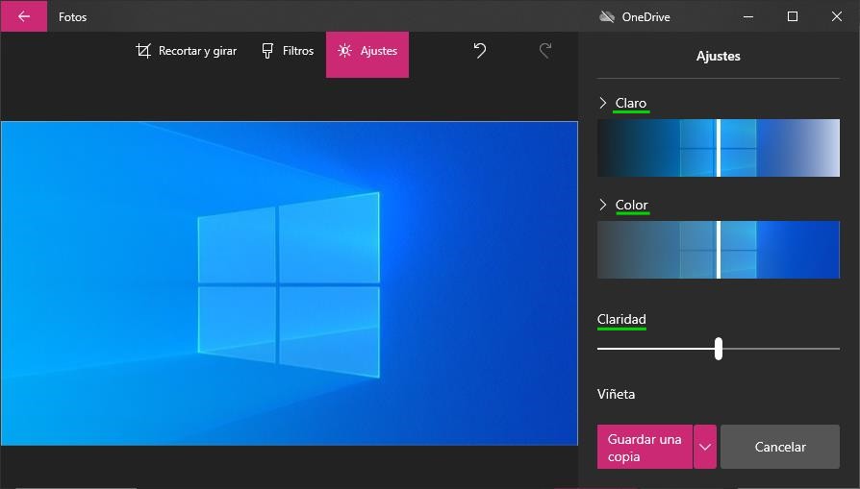
Task: Click the Claro label text
Action: tap(631, 103)
